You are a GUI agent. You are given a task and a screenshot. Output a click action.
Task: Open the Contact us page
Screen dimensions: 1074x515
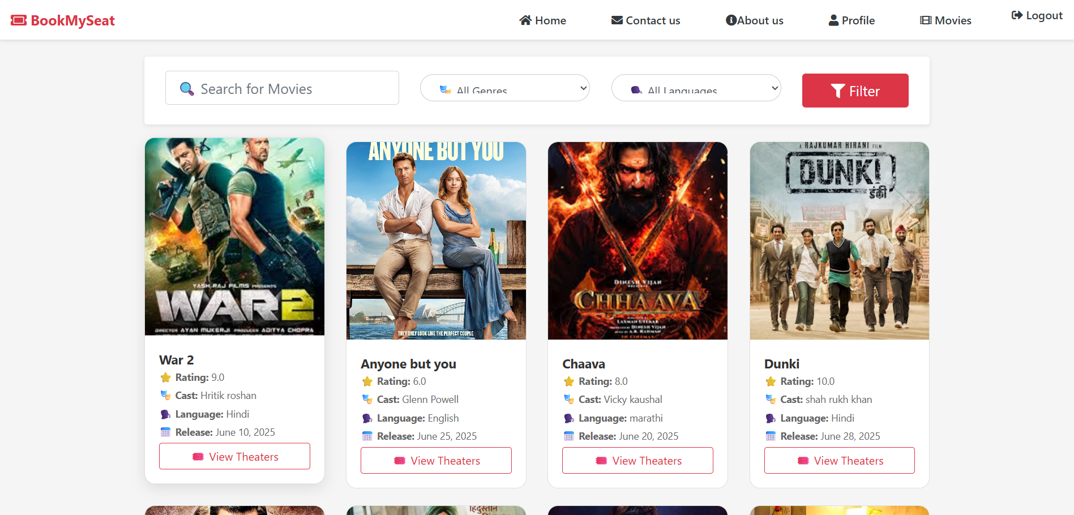click(645, 20)
